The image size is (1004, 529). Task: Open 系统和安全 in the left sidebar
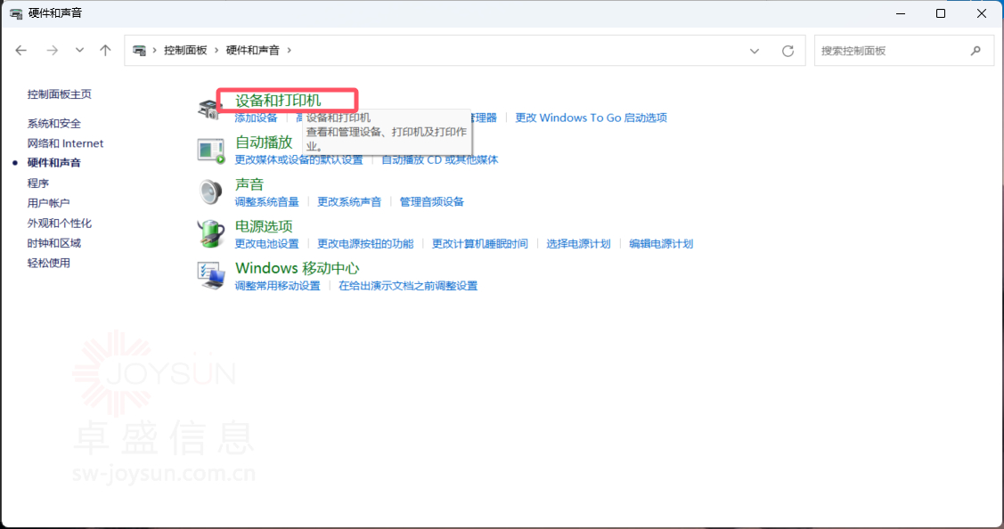pyautogui.click(x=53, y=123)
